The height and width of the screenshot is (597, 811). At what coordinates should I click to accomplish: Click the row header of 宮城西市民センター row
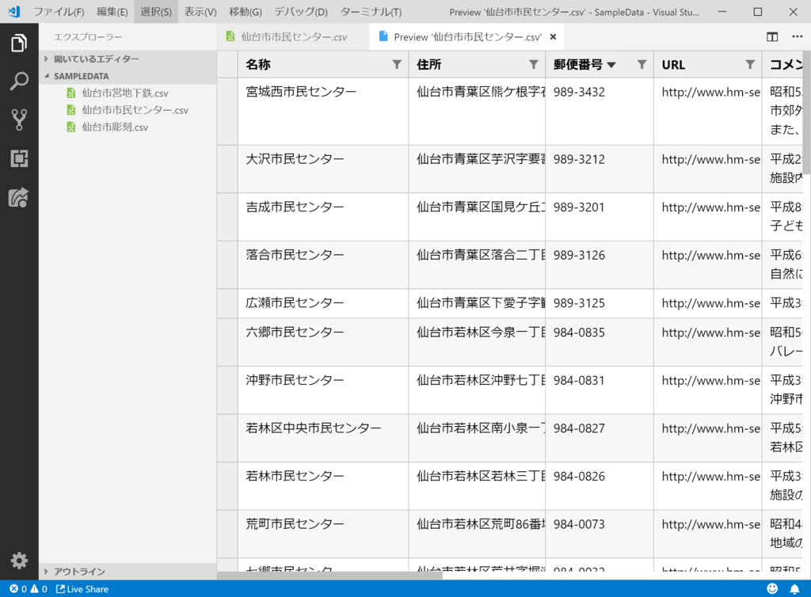[x=227, y=112]
